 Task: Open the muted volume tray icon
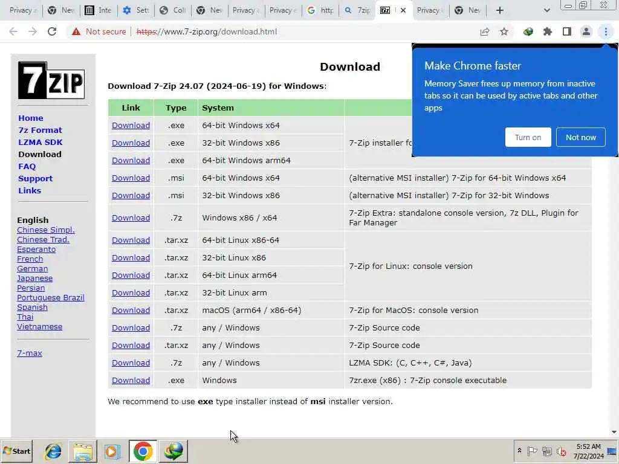pyautogui.click(x=561, y=451)
